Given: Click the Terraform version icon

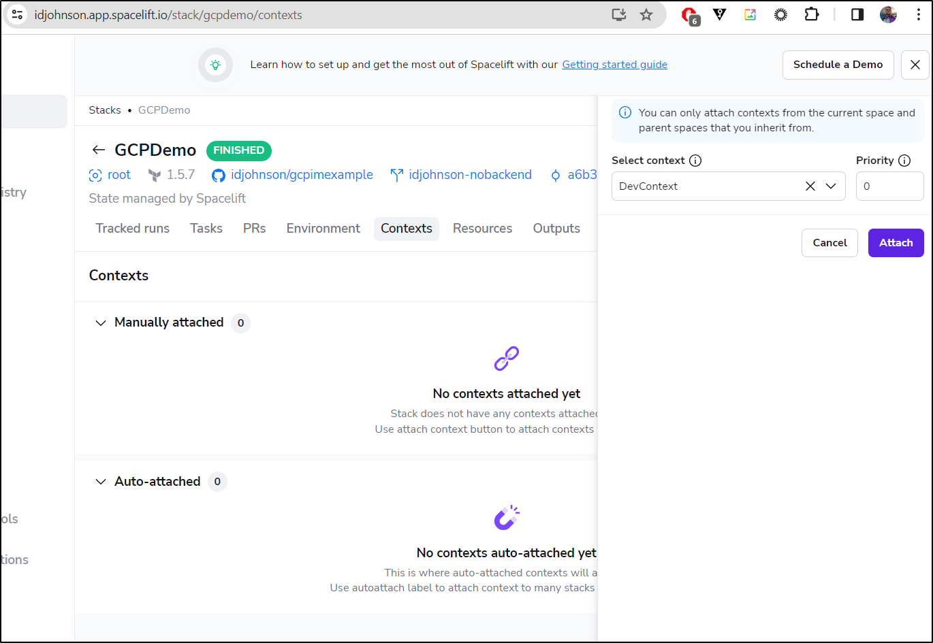Looking at the screenshot, I should pyautogui.click(x=155, y=176).
